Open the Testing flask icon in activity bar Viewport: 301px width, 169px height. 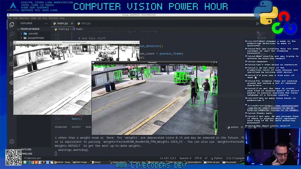click(x=12, y=73)
